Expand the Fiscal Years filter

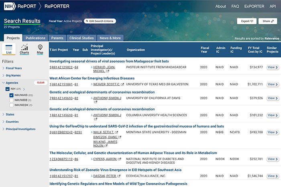point(12,68)
